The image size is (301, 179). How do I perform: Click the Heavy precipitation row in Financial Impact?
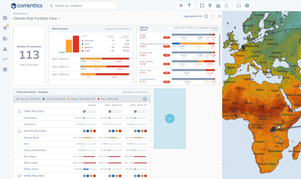(x=82, y=150)
